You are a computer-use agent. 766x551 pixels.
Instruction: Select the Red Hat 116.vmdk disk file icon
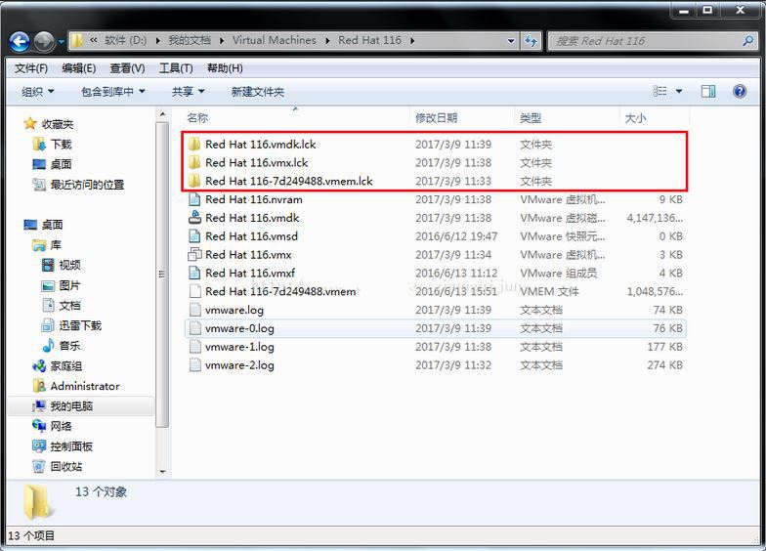click(194, 218)
